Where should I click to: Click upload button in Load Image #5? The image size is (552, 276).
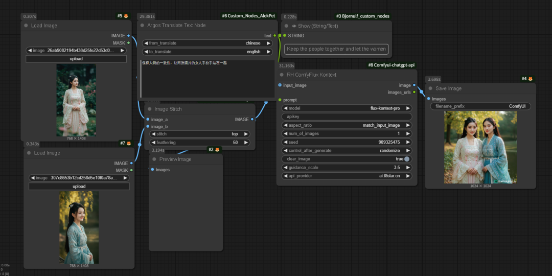(x=76, y=59)
